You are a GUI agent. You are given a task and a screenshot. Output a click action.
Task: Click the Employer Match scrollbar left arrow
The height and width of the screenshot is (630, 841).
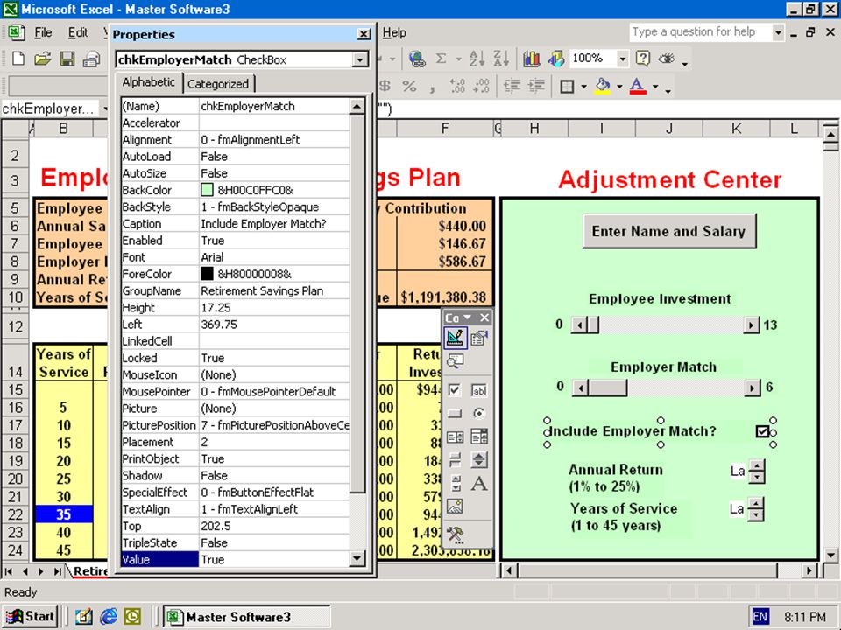click(579, 388)
